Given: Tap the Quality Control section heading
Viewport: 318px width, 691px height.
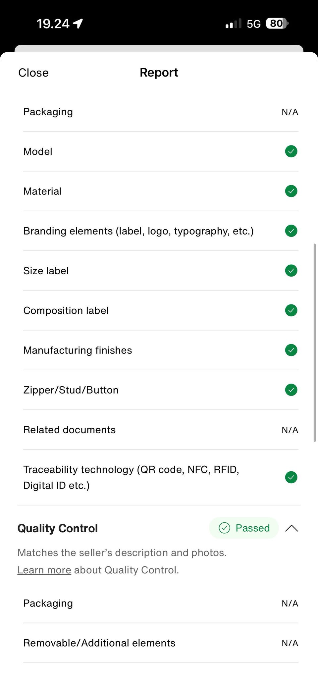Looking at the screenshot, I should coord(58,528).
